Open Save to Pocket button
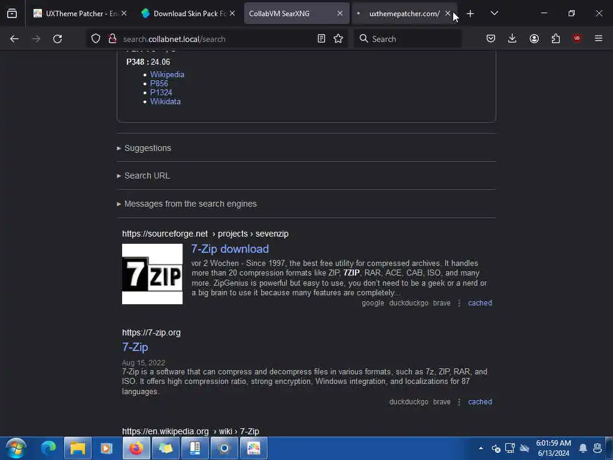The width and height of the screenshot is (613, 460). click(491, 39)
